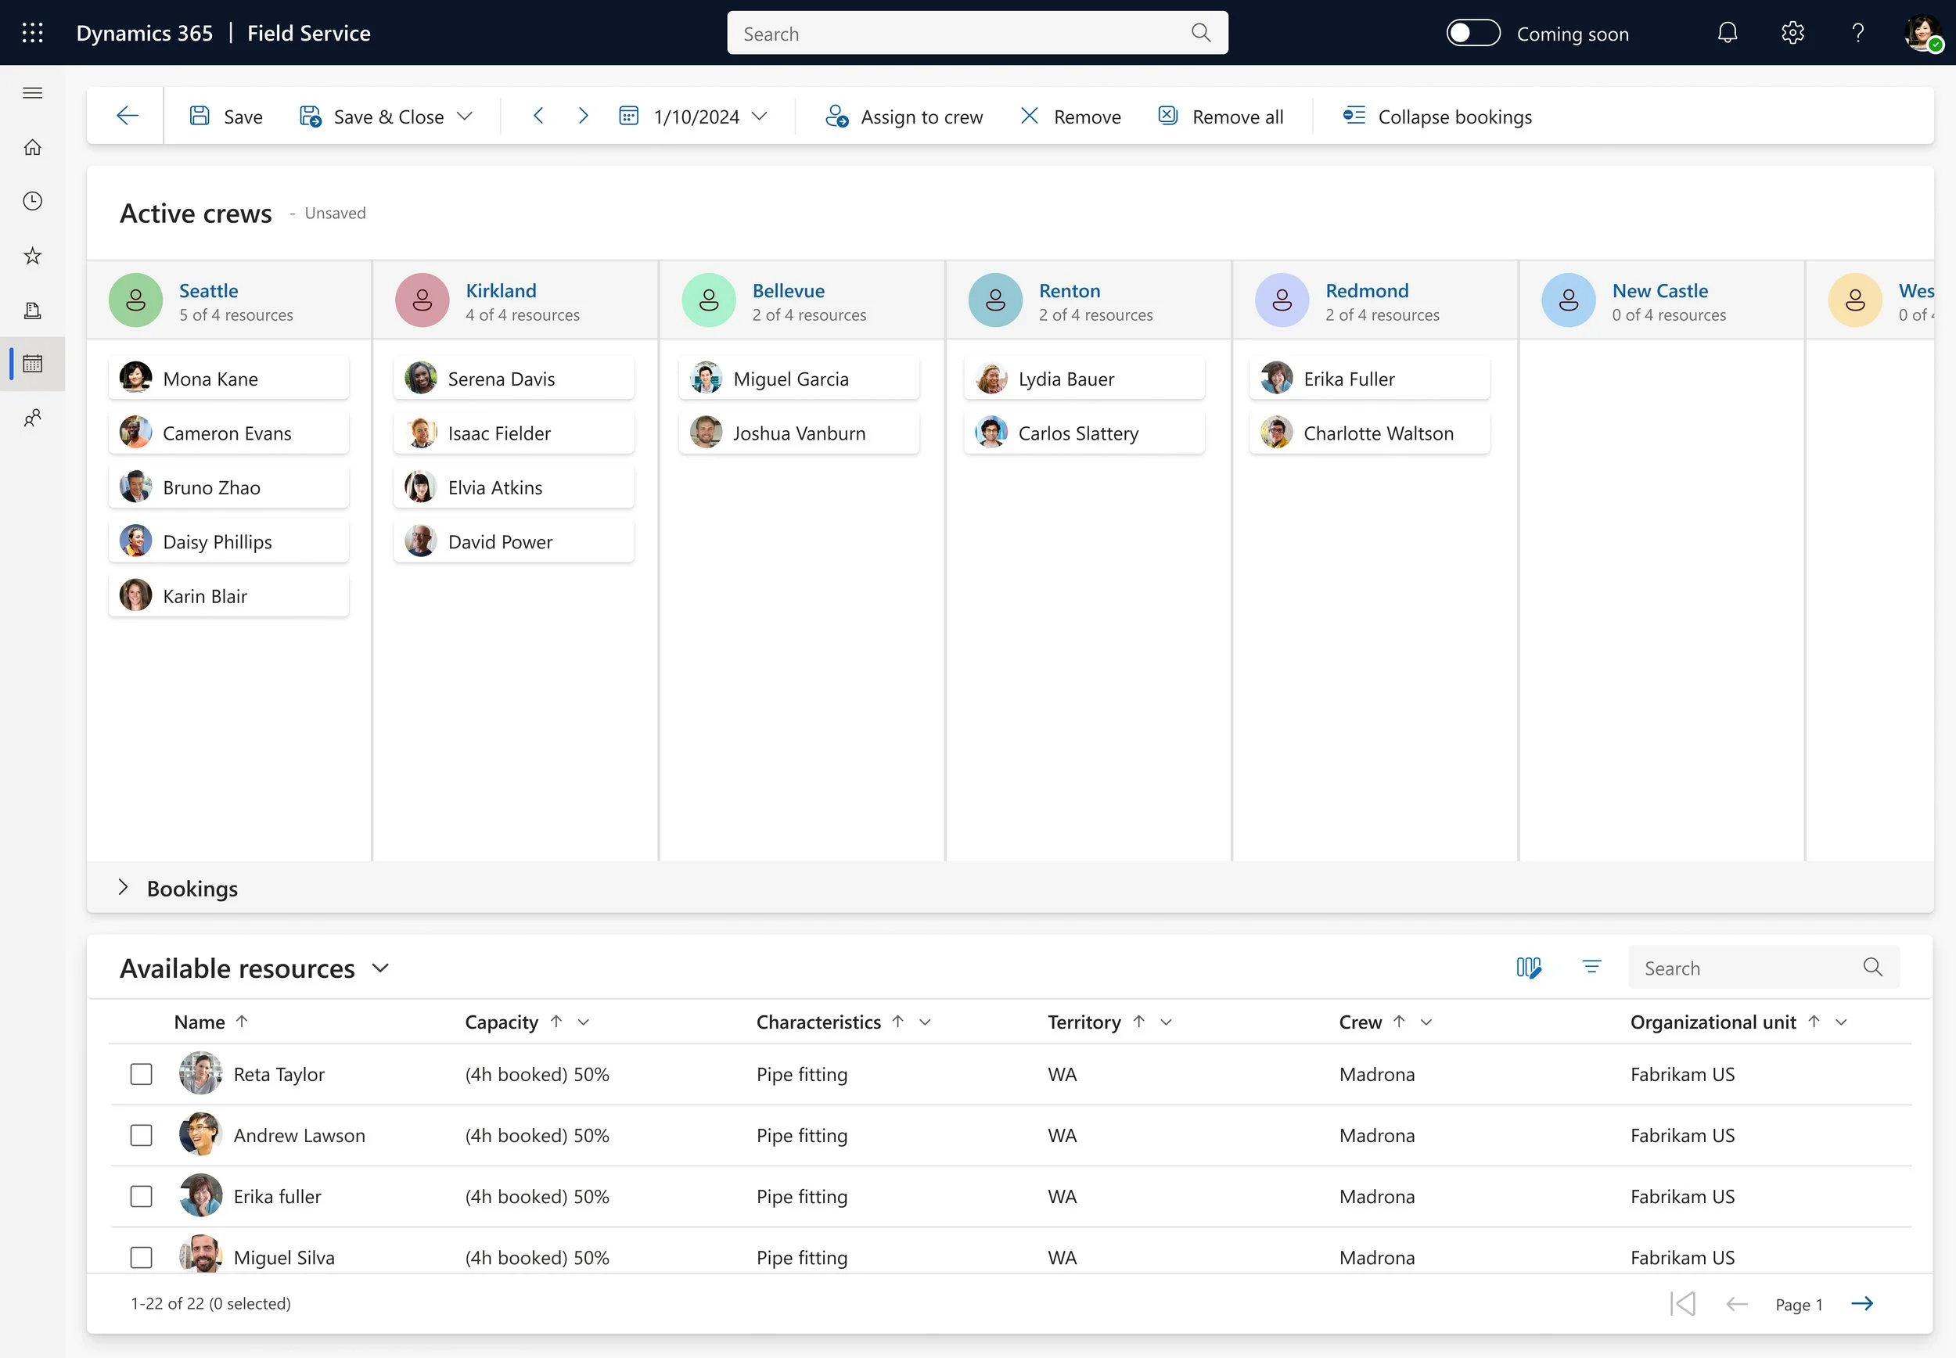Check the Reta Taylor row checkbox
This screenshot has width=1956, height=1358.
click(x=142, y=1075)
